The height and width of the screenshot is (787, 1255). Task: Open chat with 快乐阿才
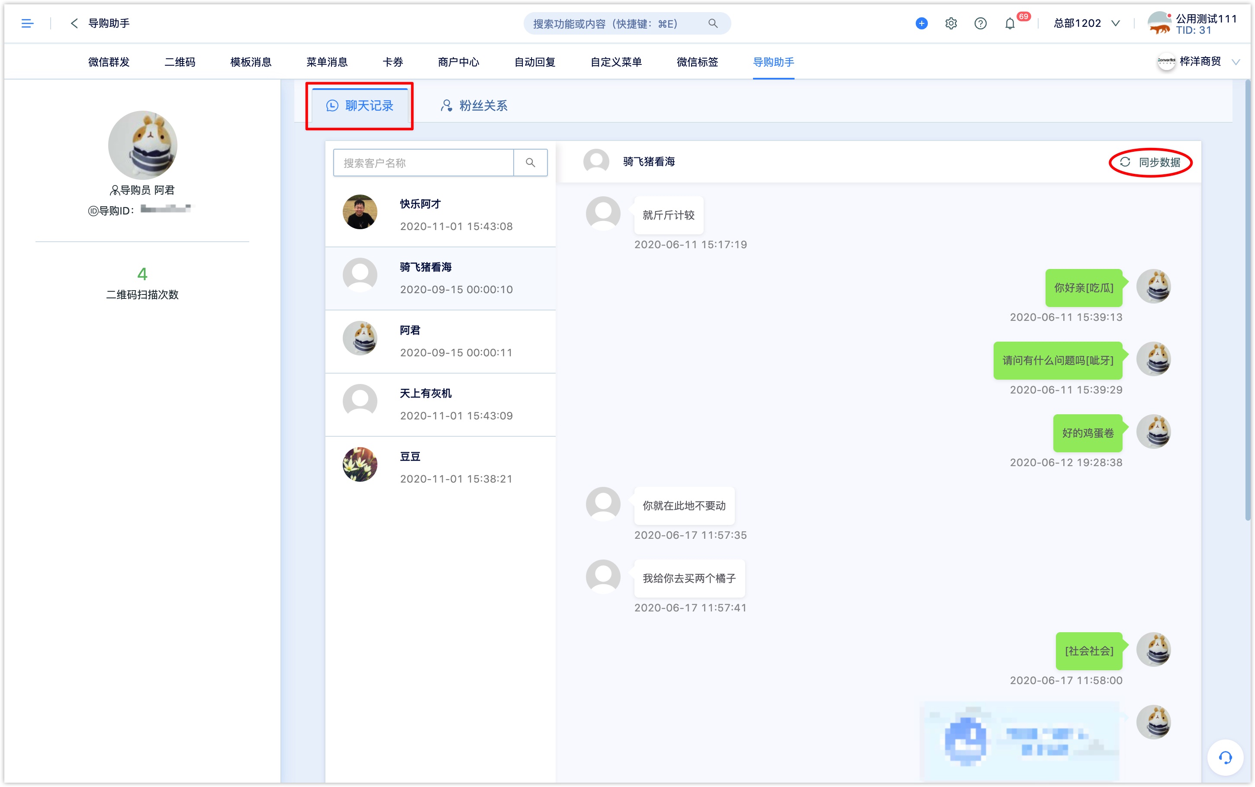[441, 215]
